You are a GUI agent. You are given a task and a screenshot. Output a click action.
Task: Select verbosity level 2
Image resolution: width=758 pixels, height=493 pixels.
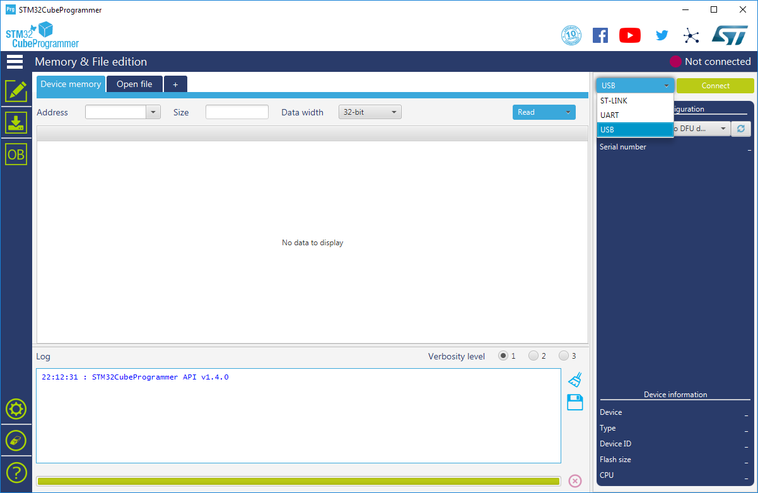point(534,356)
